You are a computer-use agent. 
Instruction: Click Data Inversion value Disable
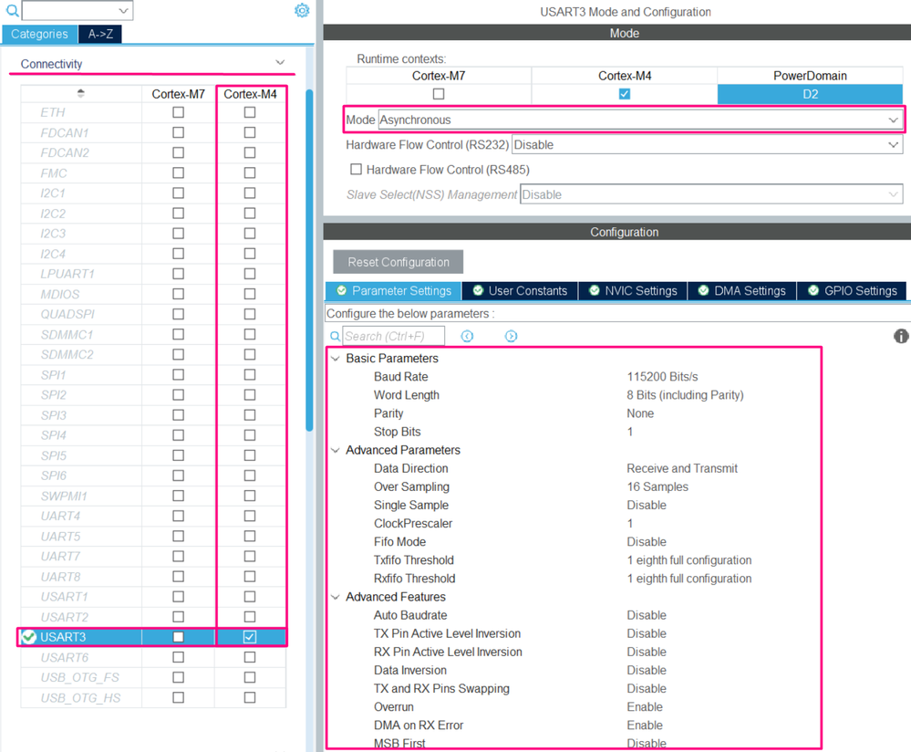coord(647,671)
